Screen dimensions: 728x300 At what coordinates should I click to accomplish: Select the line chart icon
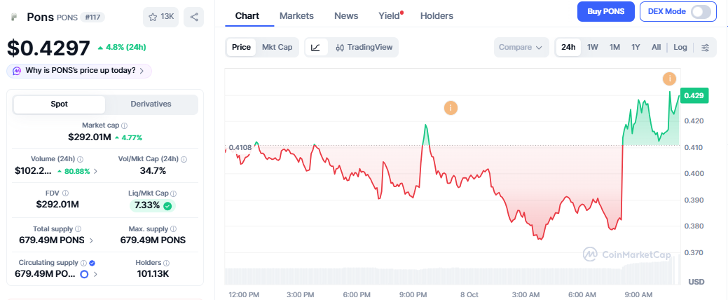(316, 48)
